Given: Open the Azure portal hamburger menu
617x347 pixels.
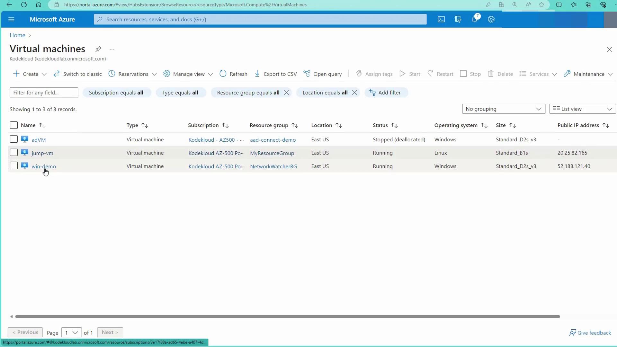Looking at the screenshot, I should pos(11,19).
